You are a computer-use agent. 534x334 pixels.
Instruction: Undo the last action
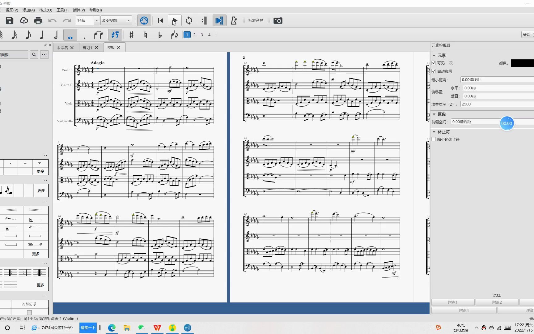[x=52, y=21]
